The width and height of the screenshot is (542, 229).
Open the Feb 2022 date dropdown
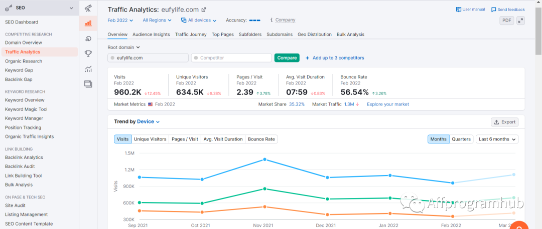tap(120, 20)
